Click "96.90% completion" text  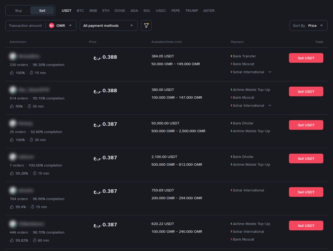[x=49, y=199]
